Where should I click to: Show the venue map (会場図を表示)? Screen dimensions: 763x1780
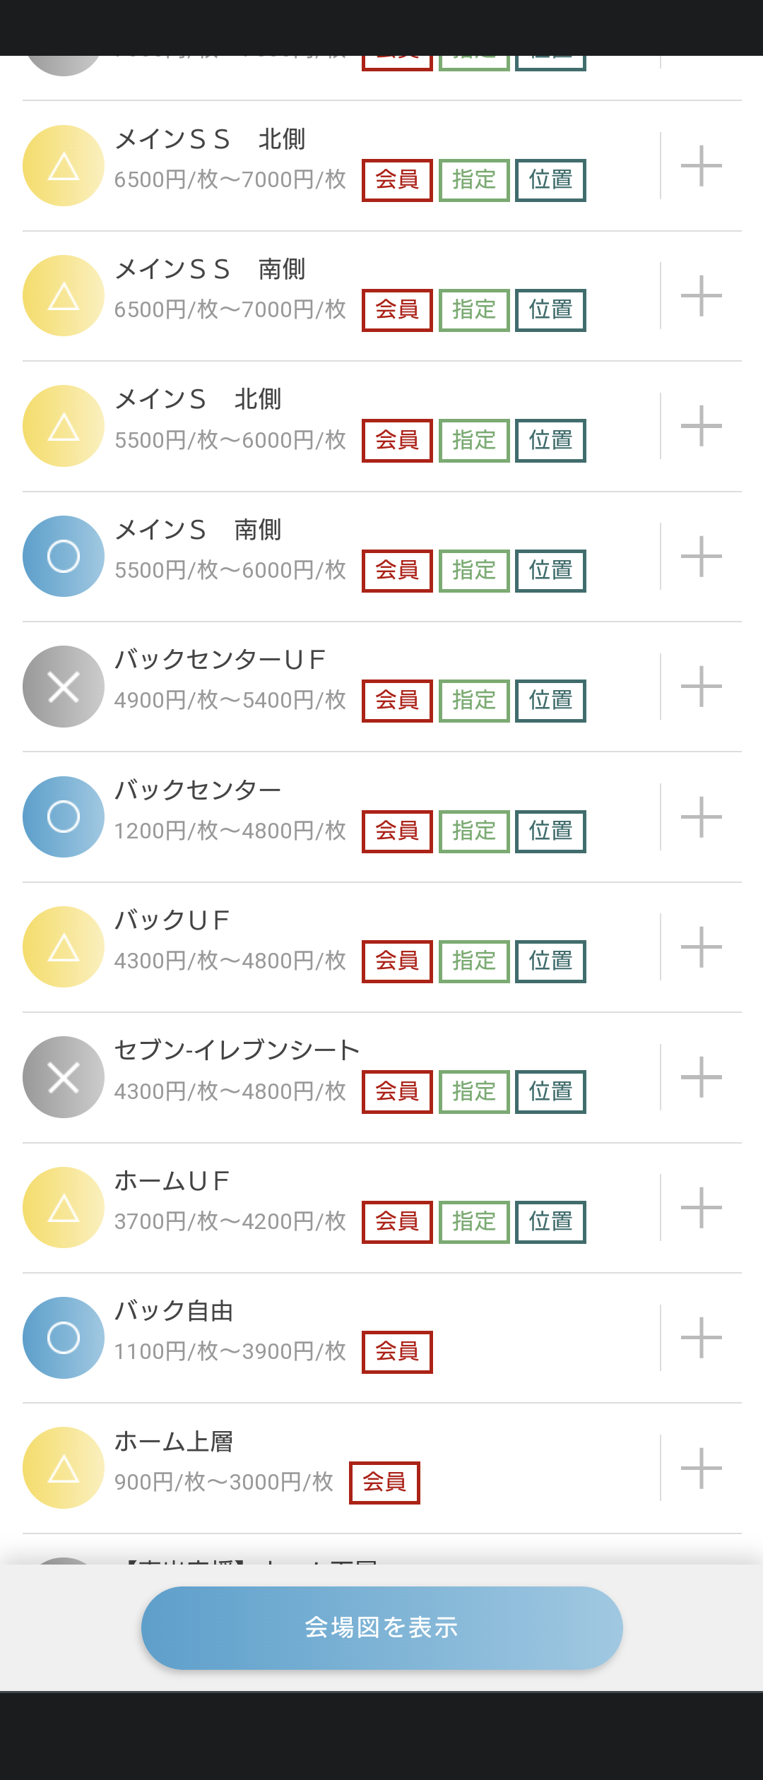coord(381,1627)
